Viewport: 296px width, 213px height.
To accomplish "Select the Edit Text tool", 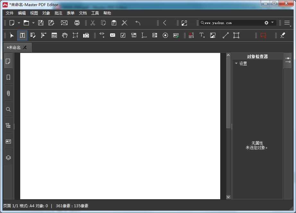I will coord(22,35).
